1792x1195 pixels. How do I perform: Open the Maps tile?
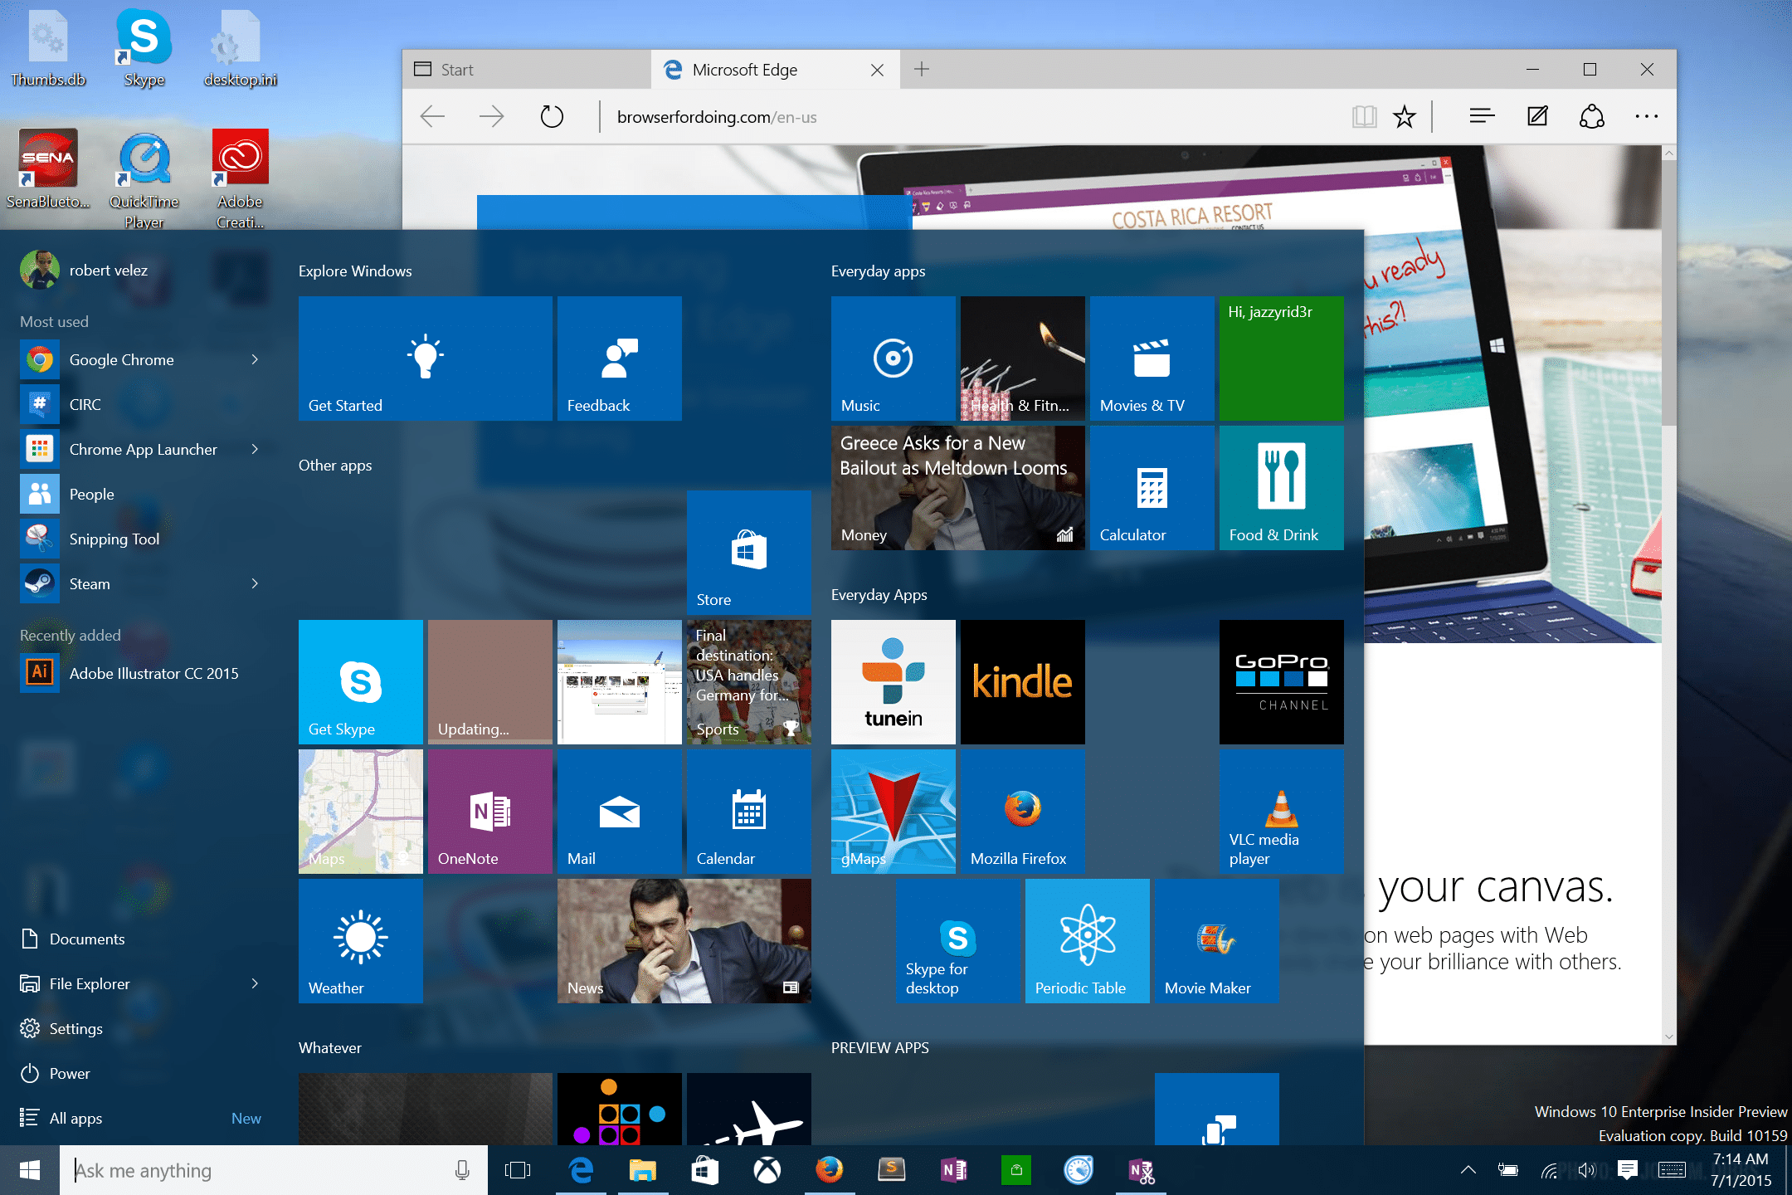[x=361, y=812]
